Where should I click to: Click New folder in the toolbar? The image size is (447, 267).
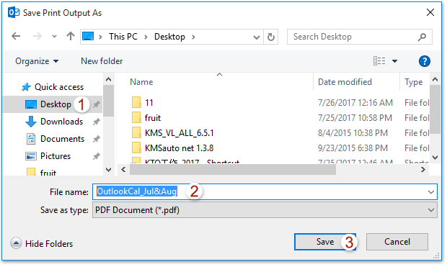pyautogui.click(x=102, y=61)
